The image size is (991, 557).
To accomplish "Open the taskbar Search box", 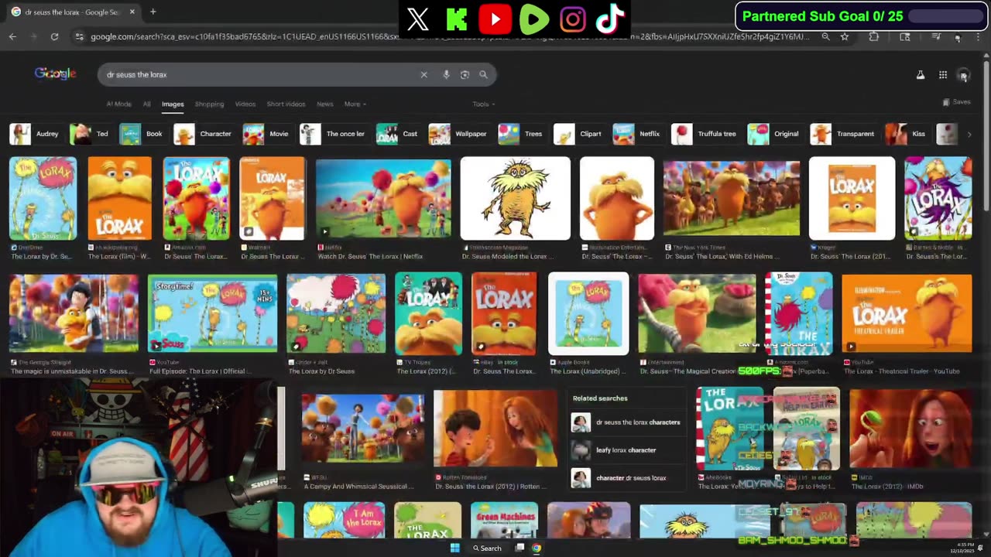I will [486, 548].
